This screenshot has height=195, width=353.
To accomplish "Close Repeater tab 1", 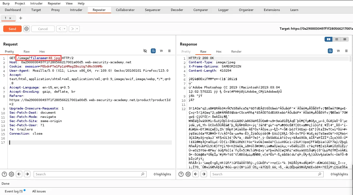I will click(x=10, y=18).
